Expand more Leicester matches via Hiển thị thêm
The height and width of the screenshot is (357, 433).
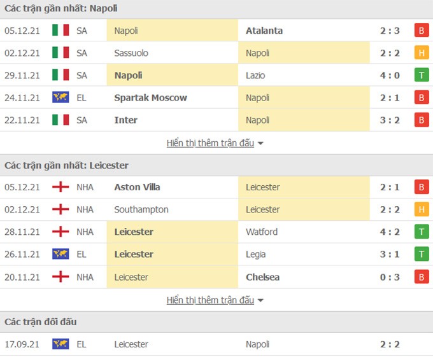210,300
